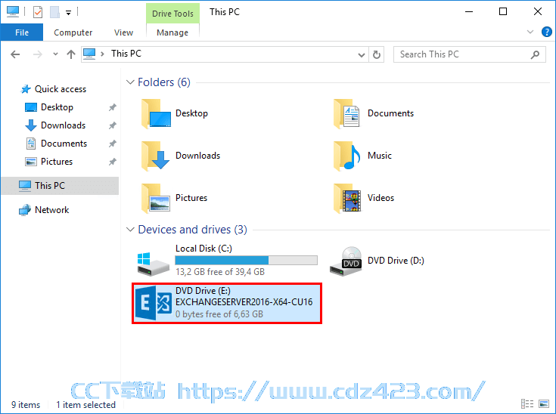556x414 pixels.
Task: Click the search magnifier icon
Action: [535, 54]
